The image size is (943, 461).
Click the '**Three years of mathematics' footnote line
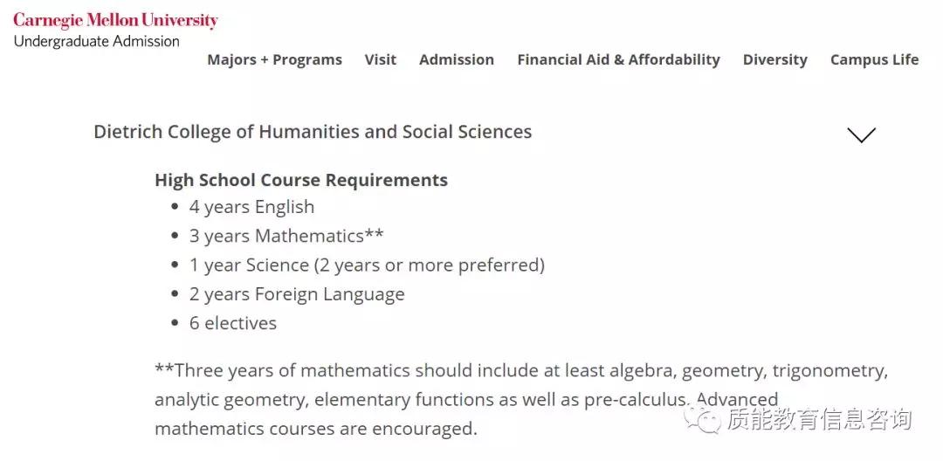(x=520, y=370)
